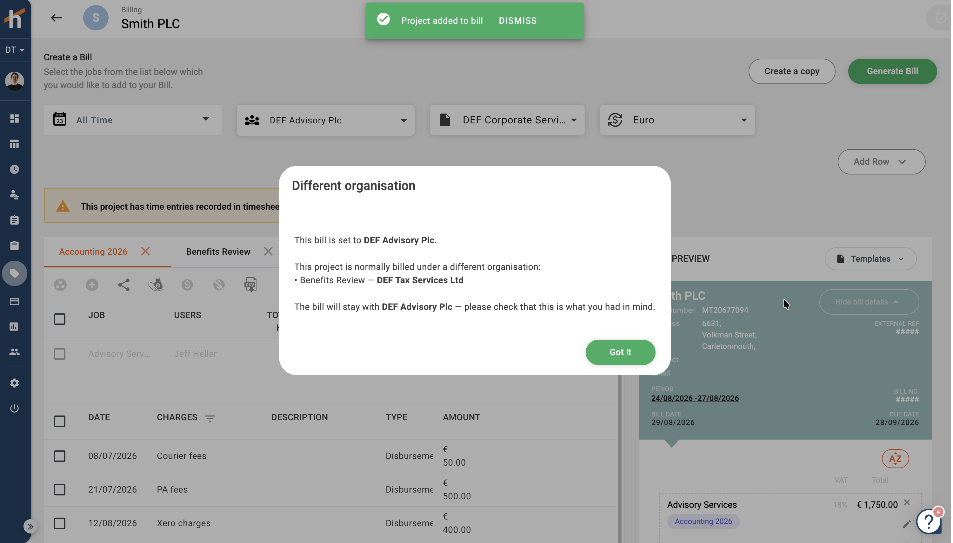Click the Generate Bill button
Image resolution: width=953 pixels, height=543 pixels.
(x=892, y=71)
